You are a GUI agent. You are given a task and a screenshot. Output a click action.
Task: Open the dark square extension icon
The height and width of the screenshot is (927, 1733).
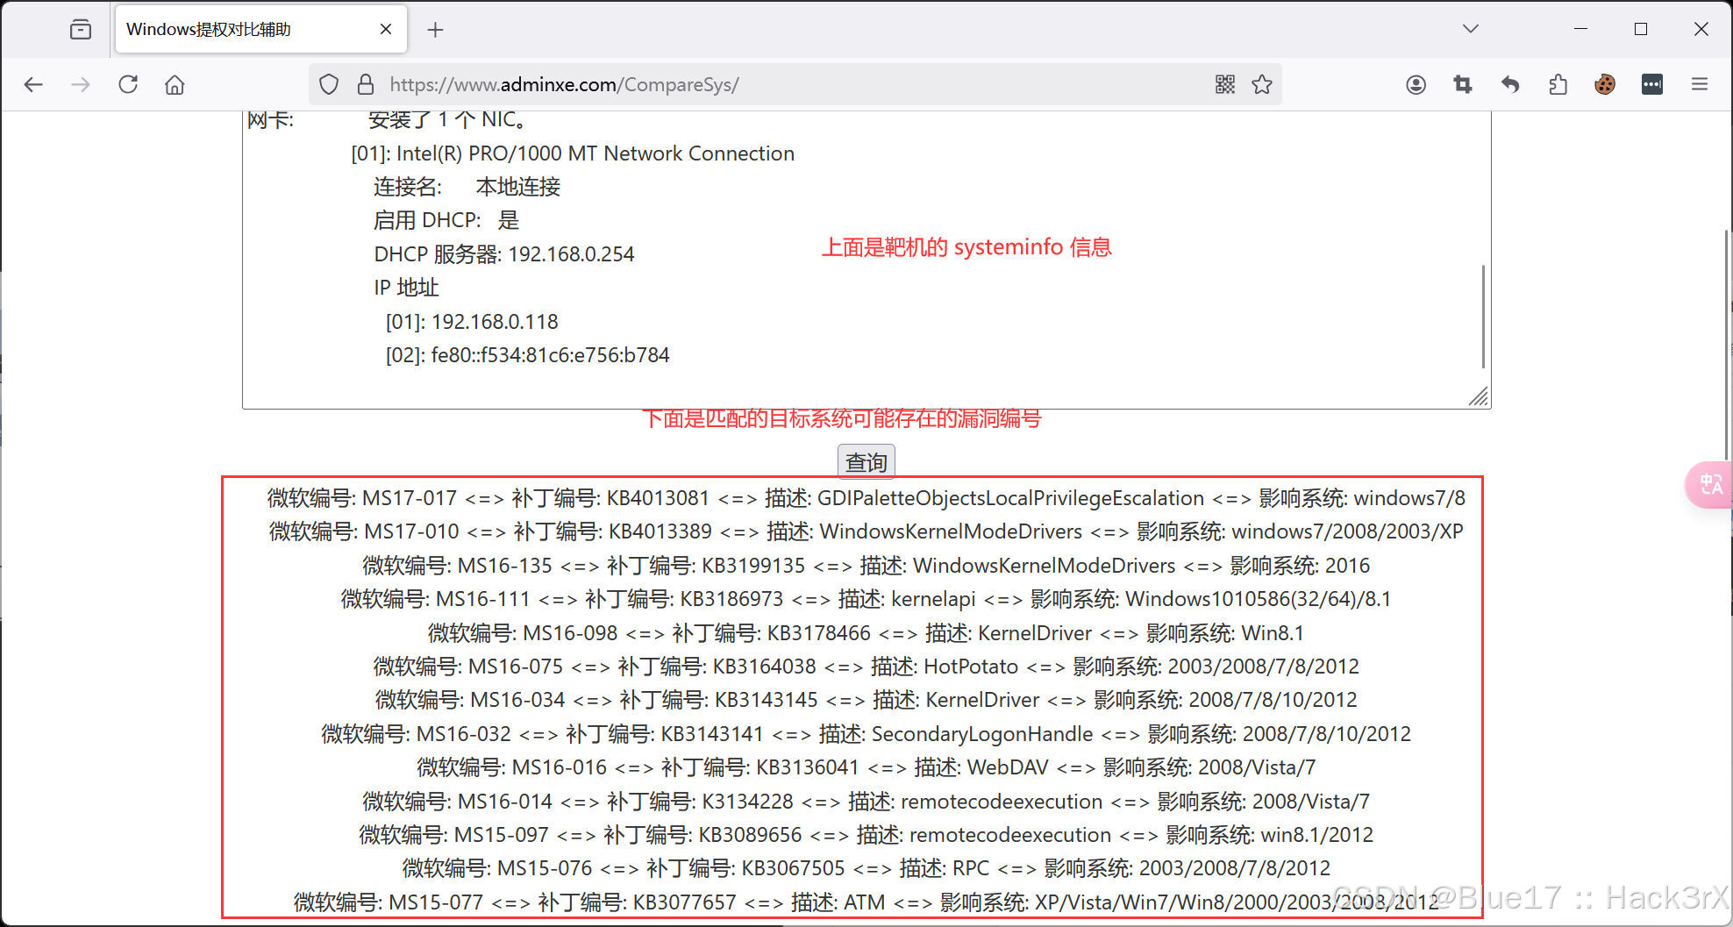(1652, 84)
